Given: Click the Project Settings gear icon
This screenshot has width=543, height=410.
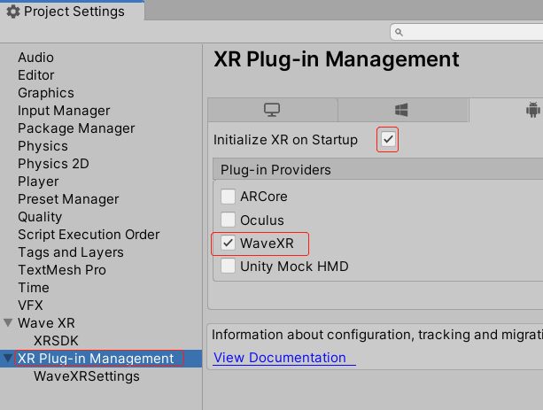Looking at the screenshot, I should click(12, 12).
